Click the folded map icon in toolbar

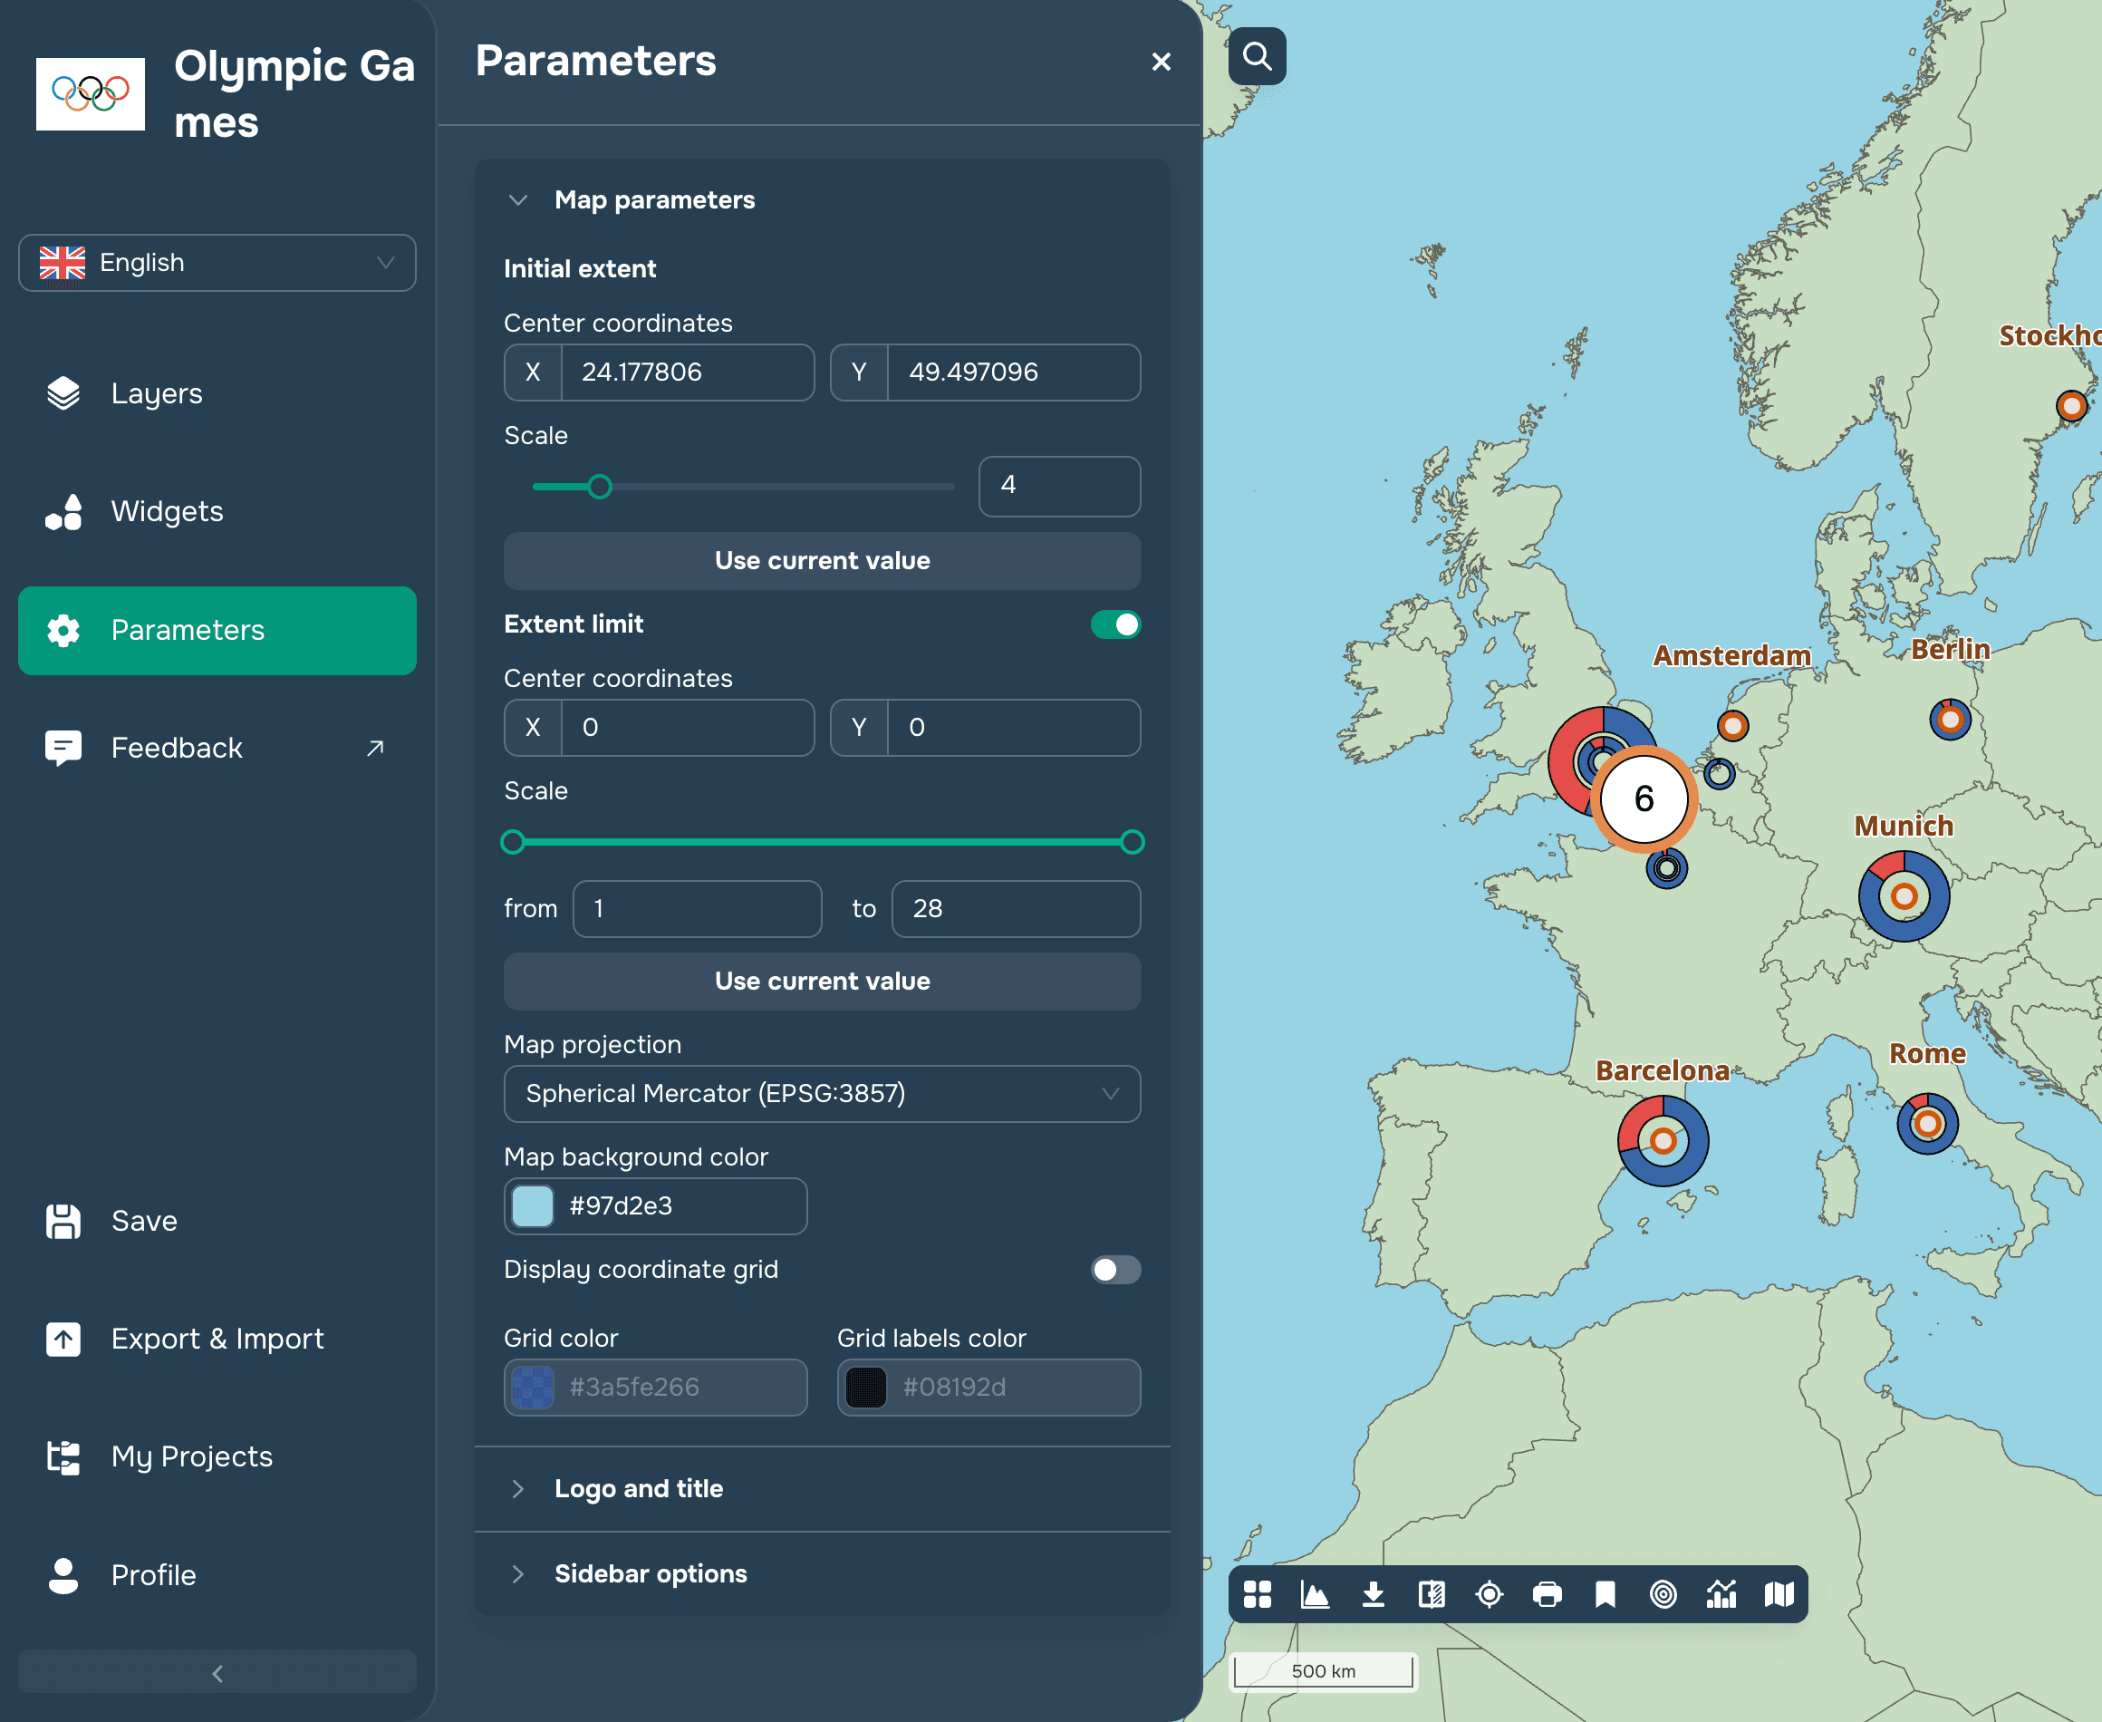[x=1779, y=1594]
